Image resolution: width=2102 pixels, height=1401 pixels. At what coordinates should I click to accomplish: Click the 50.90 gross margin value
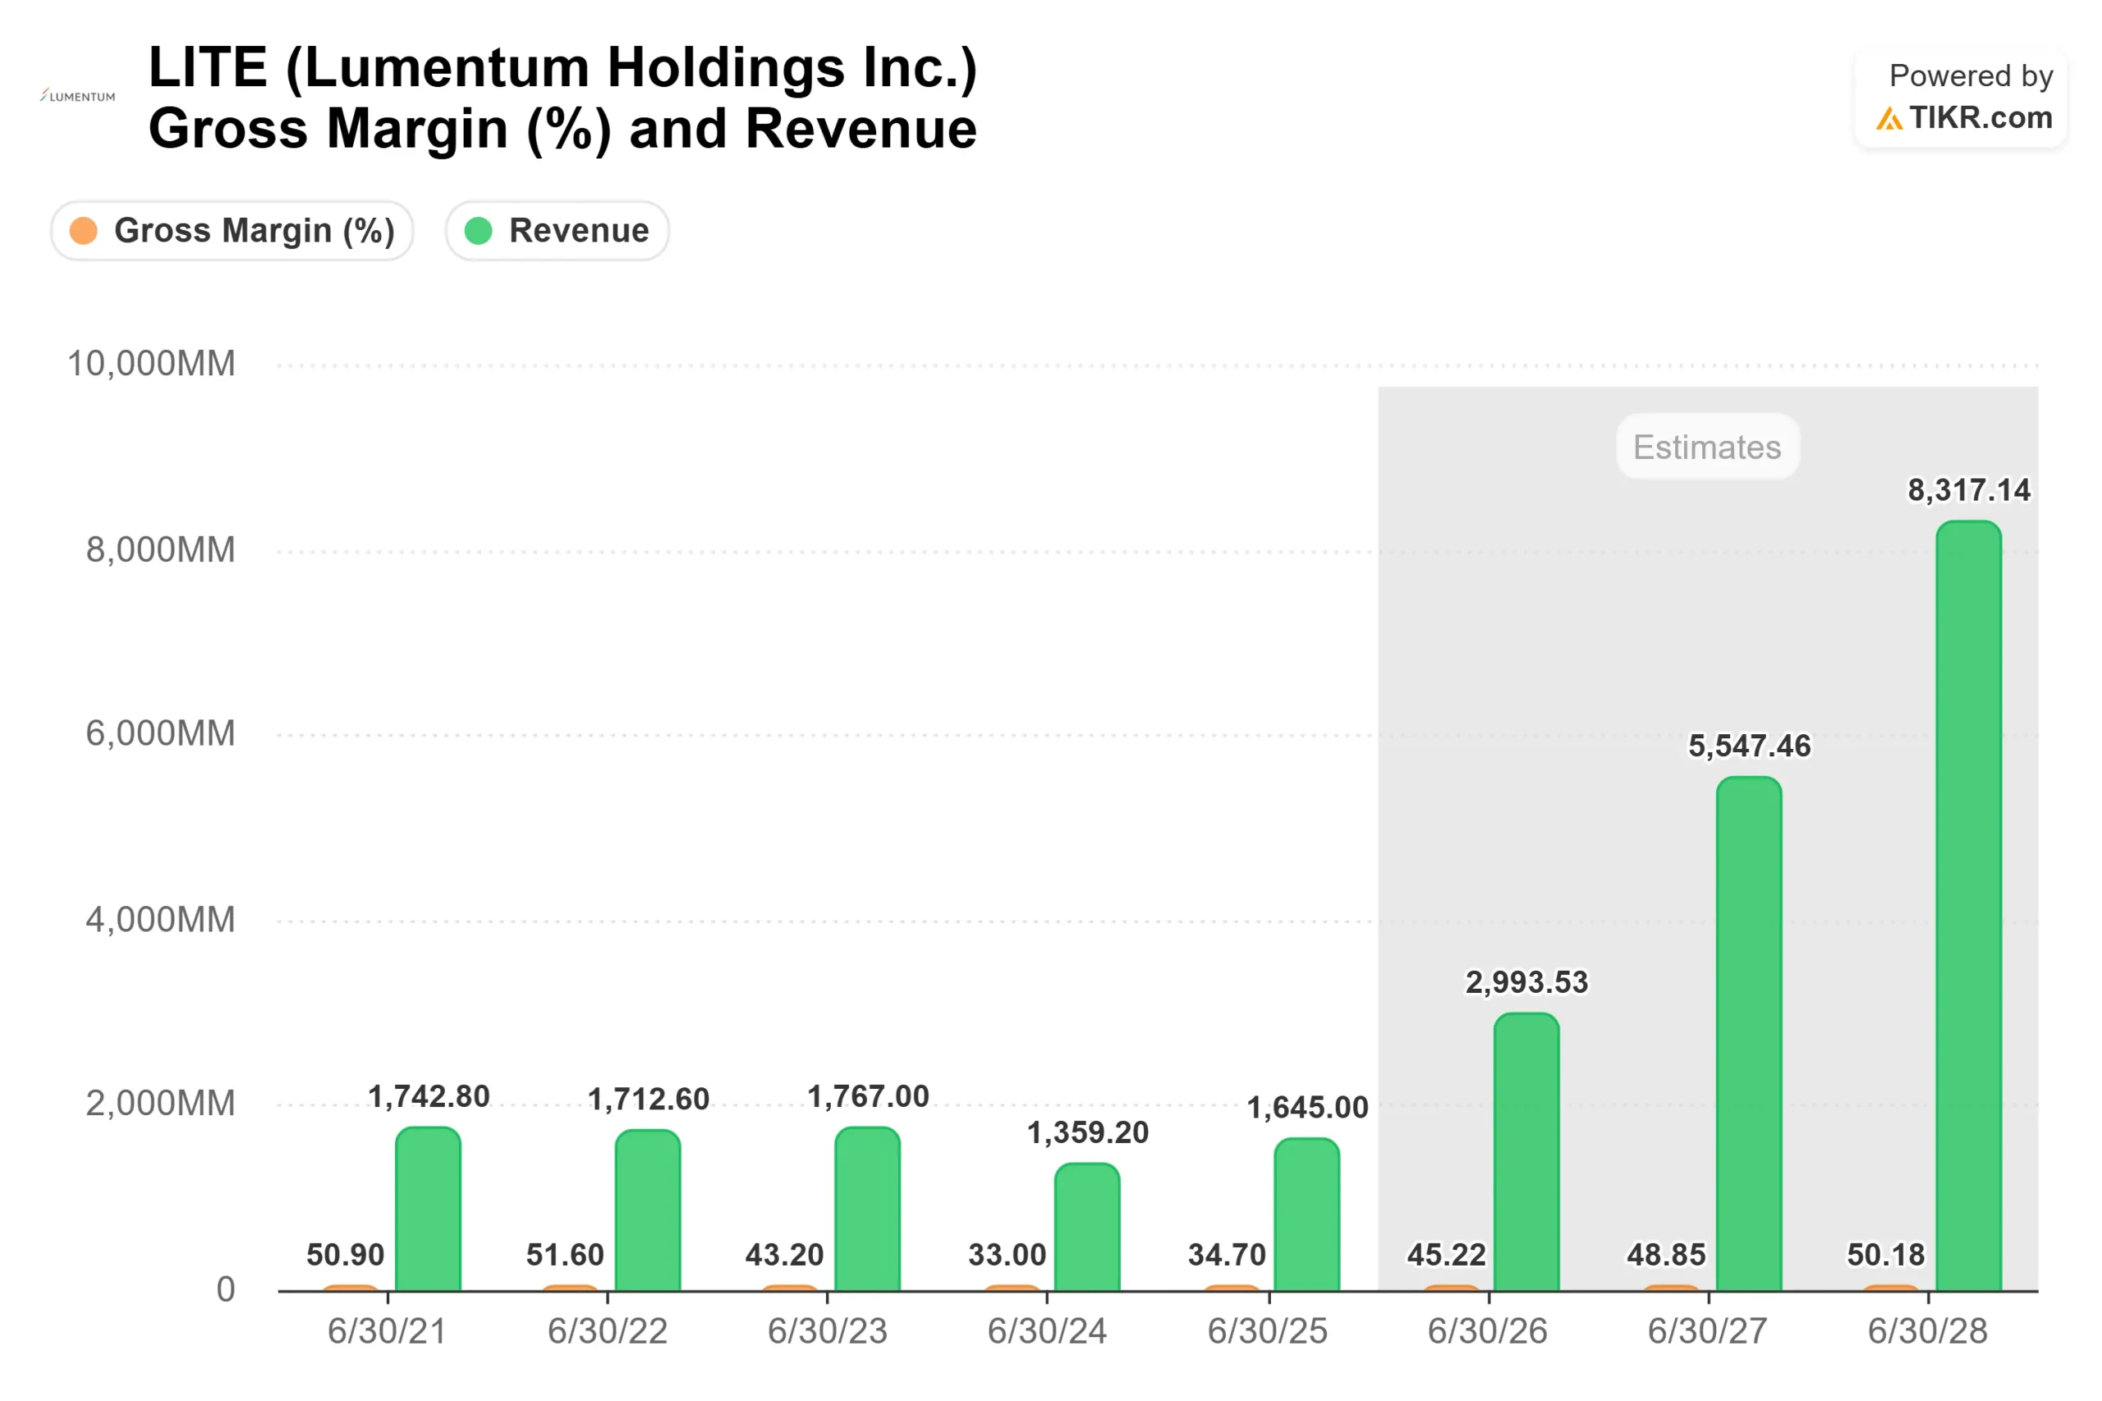click(x=346, y=1255)
